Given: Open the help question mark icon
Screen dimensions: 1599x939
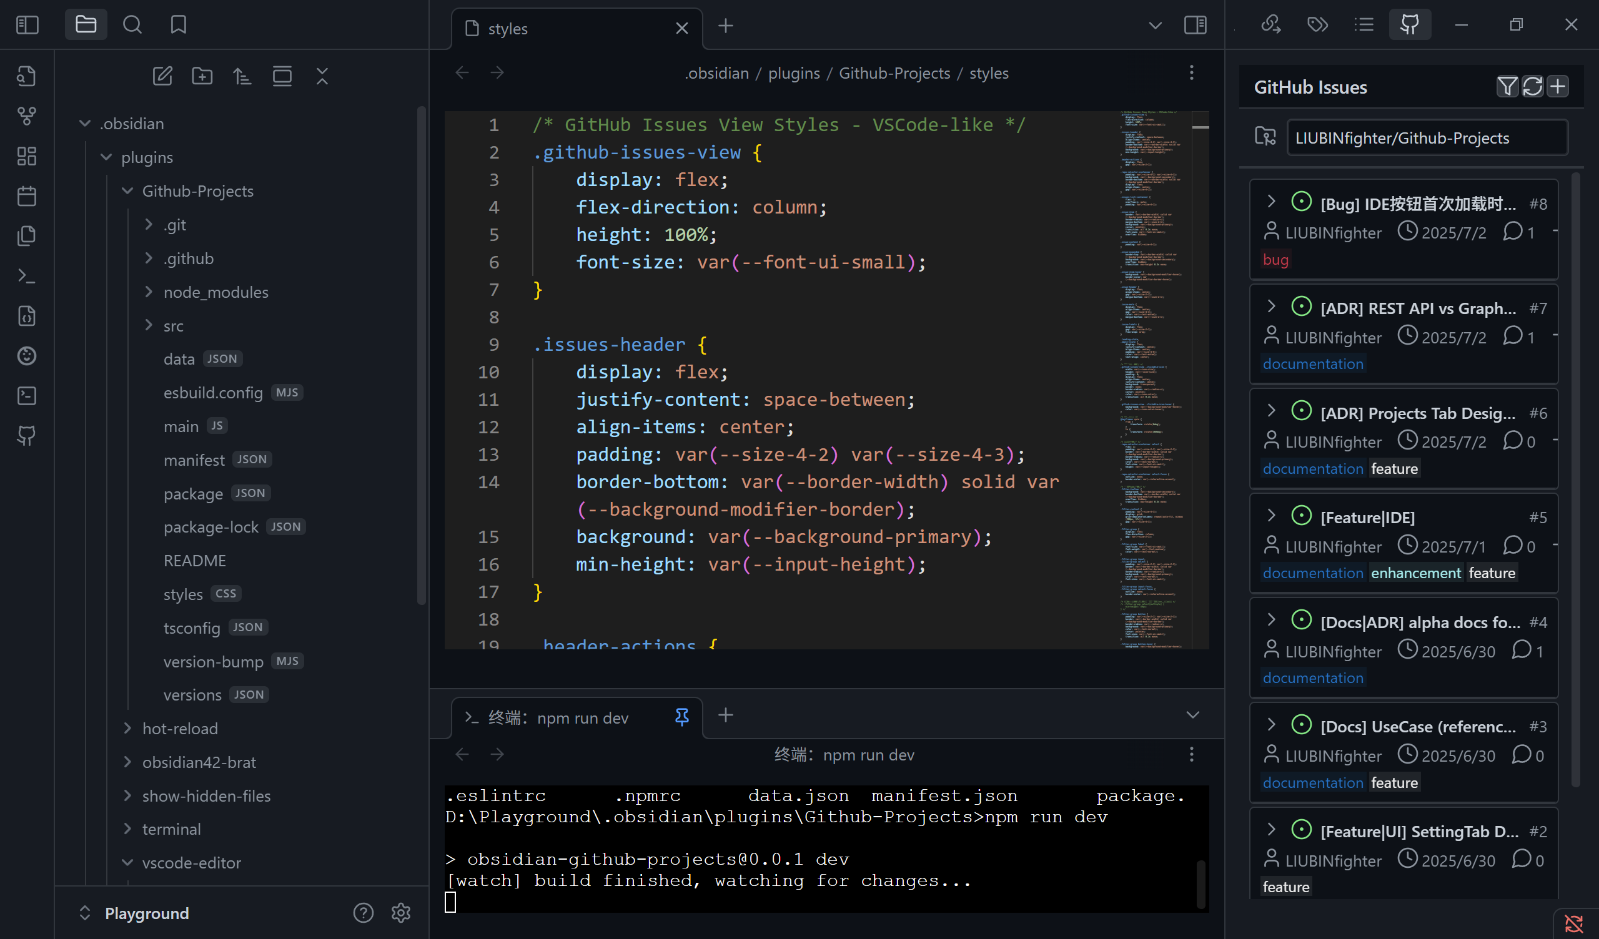Looking at the screenshot, I should tap(364, 913).
